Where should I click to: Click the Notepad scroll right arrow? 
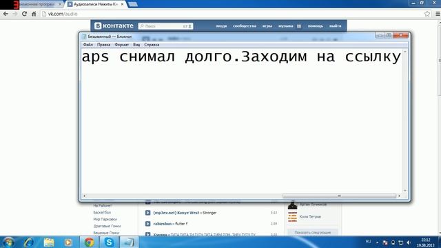pyautogui.click(x=399, y=196)
